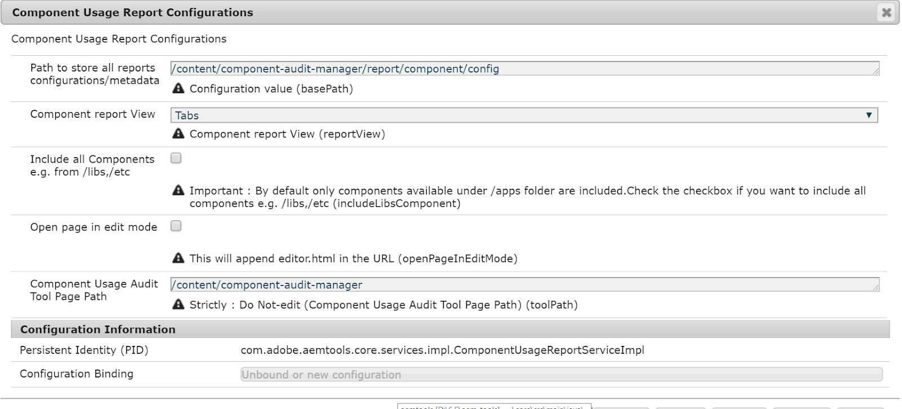Viewport: 902px width, 409px height.
Task: Click the 'Strictly : Do Not-edit' description text
Action: click(x=383, y=305)
